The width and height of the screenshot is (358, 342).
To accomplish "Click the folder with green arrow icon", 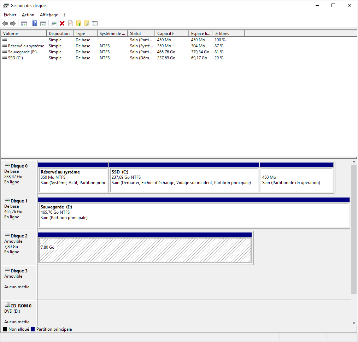I will pyautogui.click(x=78, y=24).
